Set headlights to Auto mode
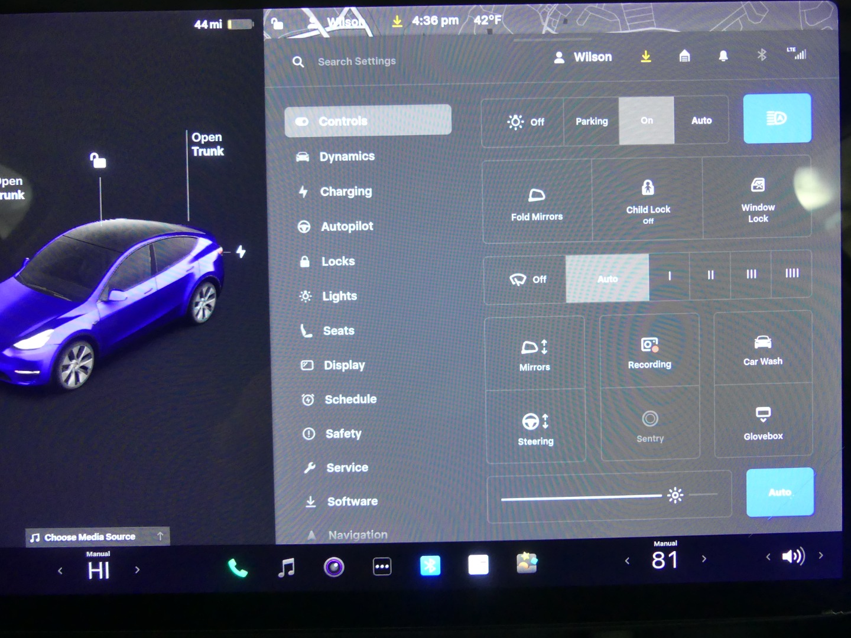851x638 pixels. pos(701,121)
